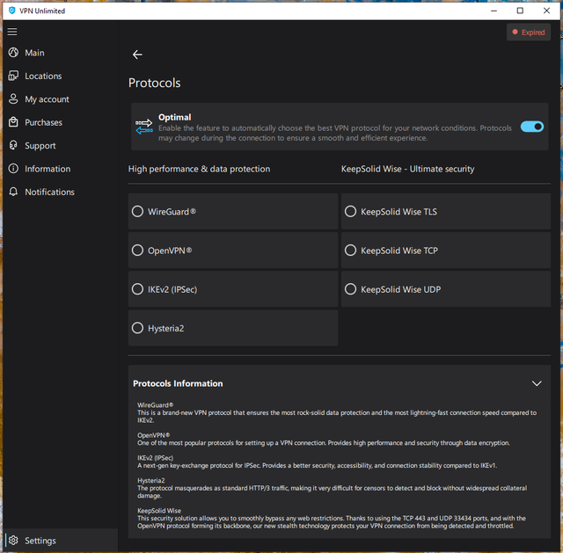This screenshot has width=563, height=553.
Task: Click the KeepSolid Wise description paragraph
Action: click(x=332, y=521)
